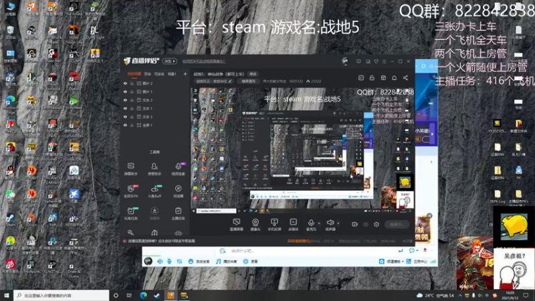535x301 pixels.
Task: Add a 直播屏幕 screen capture source
Action: (236, 225)
